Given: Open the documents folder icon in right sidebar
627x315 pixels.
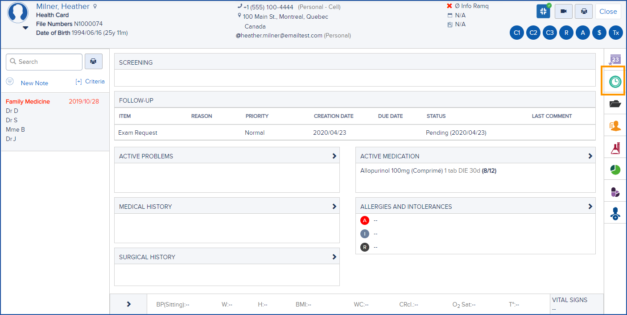Looking at the screenshot, I should click(x=615, y=104).
